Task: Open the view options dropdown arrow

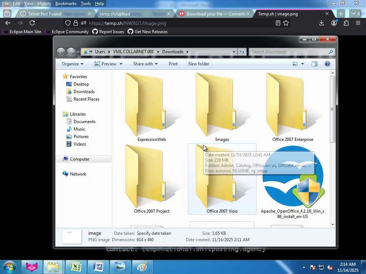Action: coord(302,64)
